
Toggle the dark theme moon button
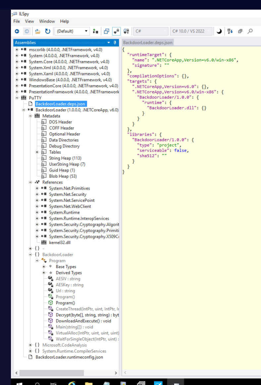coord(219,31)
